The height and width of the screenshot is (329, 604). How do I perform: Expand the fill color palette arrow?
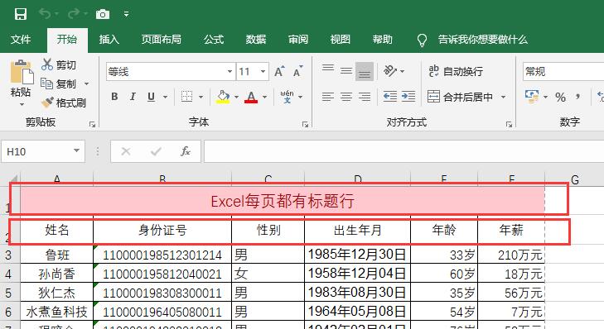(236, 97)
